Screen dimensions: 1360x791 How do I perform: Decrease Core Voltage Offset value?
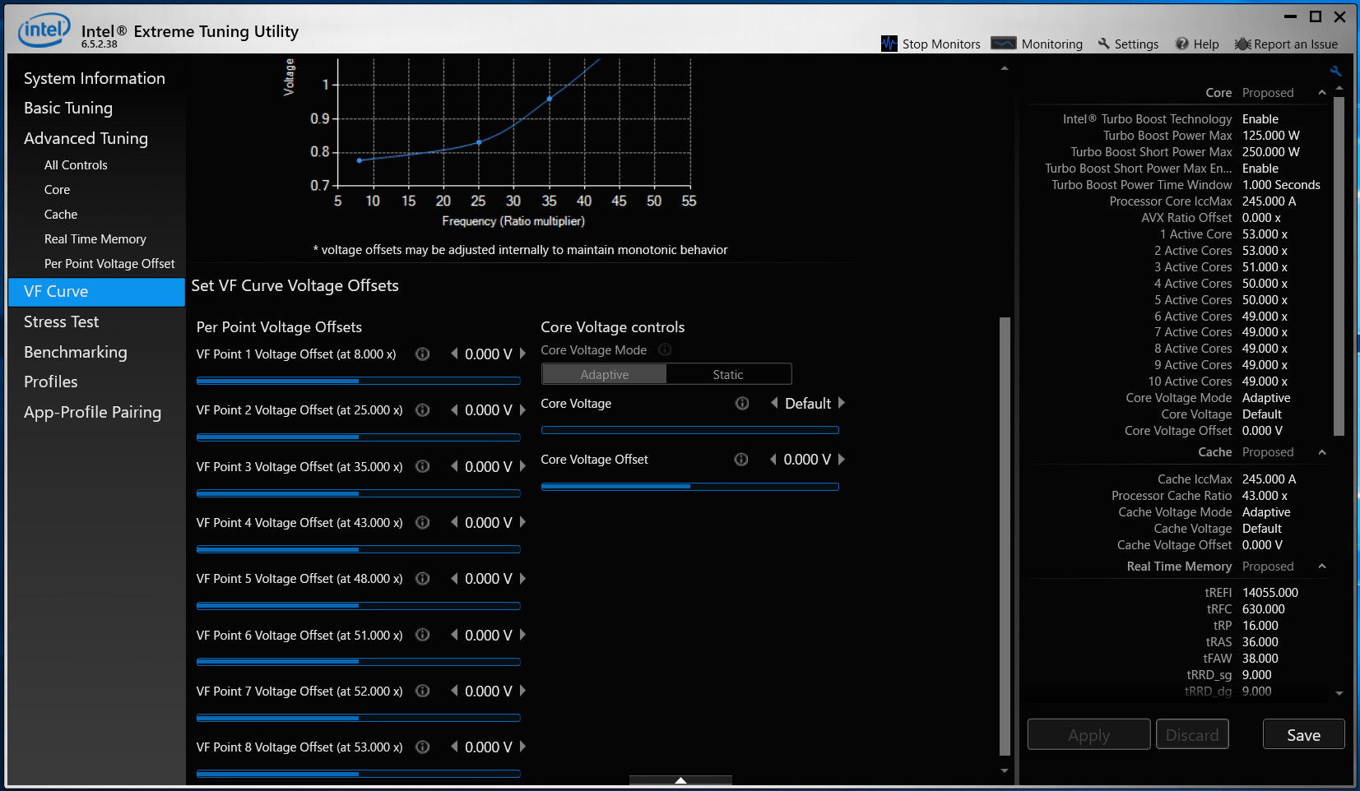773,460
